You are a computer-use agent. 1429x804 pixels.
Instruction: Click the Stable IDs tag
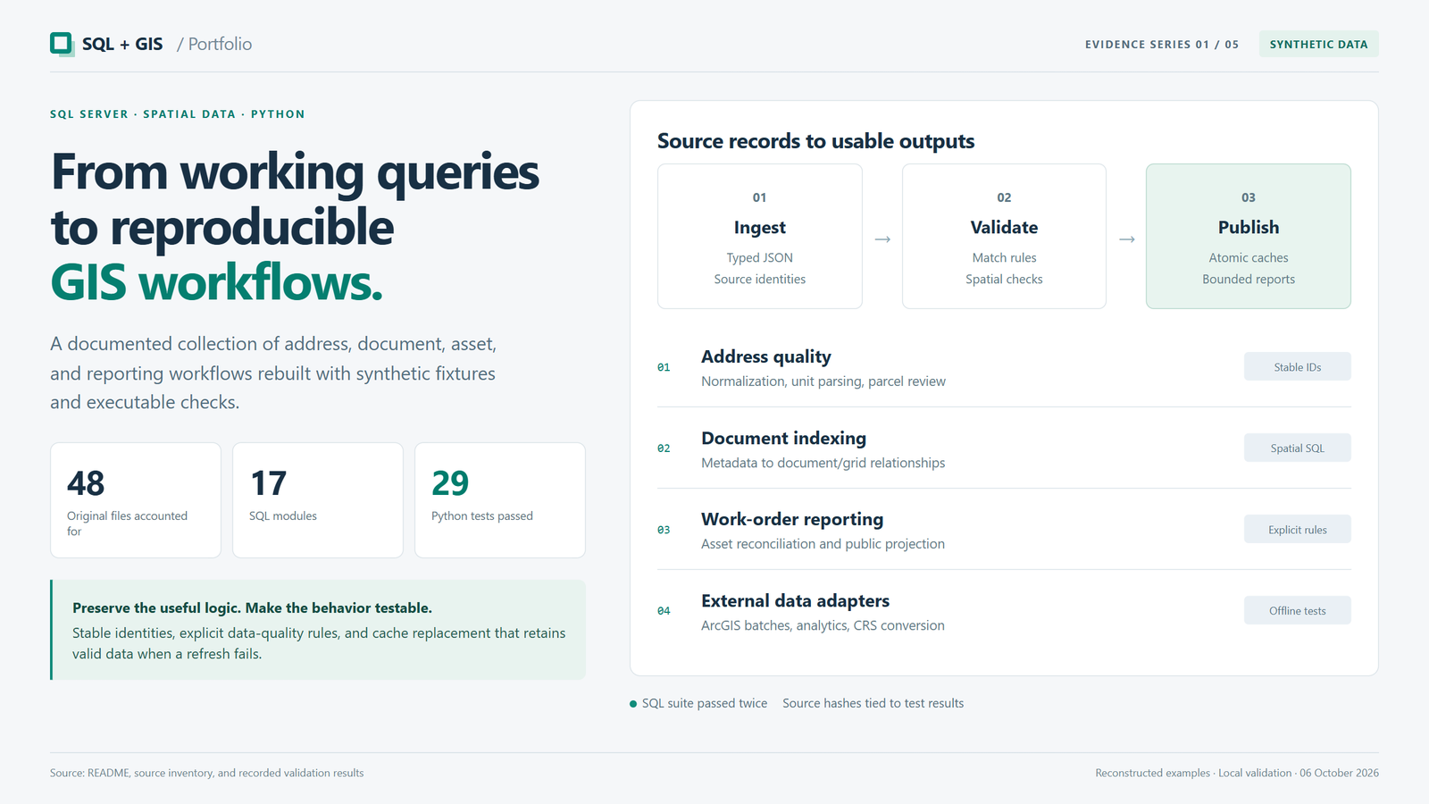pyautogui.click(x=1297, y=366)
